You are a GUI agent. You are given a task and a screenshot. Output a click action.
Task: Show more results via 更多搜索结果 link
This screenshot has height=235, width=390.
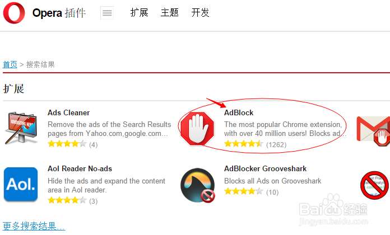point(34,227)
